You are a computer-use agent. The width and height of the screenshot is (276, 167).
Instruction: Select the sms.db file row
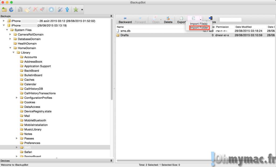pos(196,31)
